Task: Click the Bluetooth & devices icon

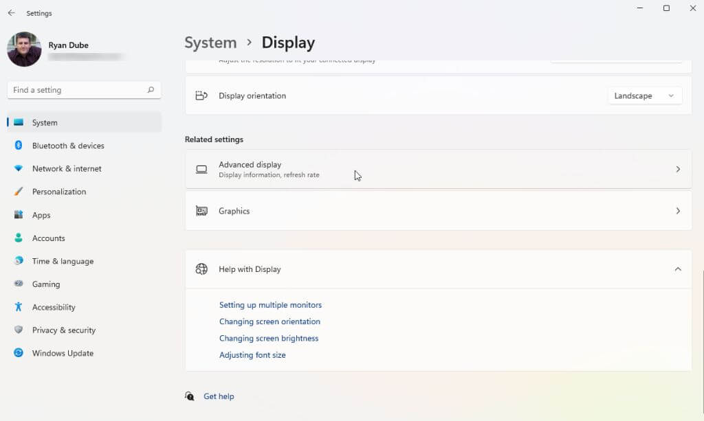Action: [x=19, y=146]
